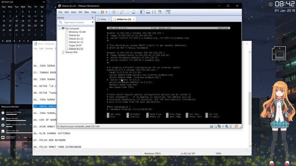
Task: Select the Debian 8.x VM entry
Action: (x=74, y=36)
